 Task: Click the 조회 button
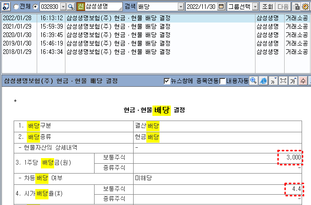coord(267,7)
